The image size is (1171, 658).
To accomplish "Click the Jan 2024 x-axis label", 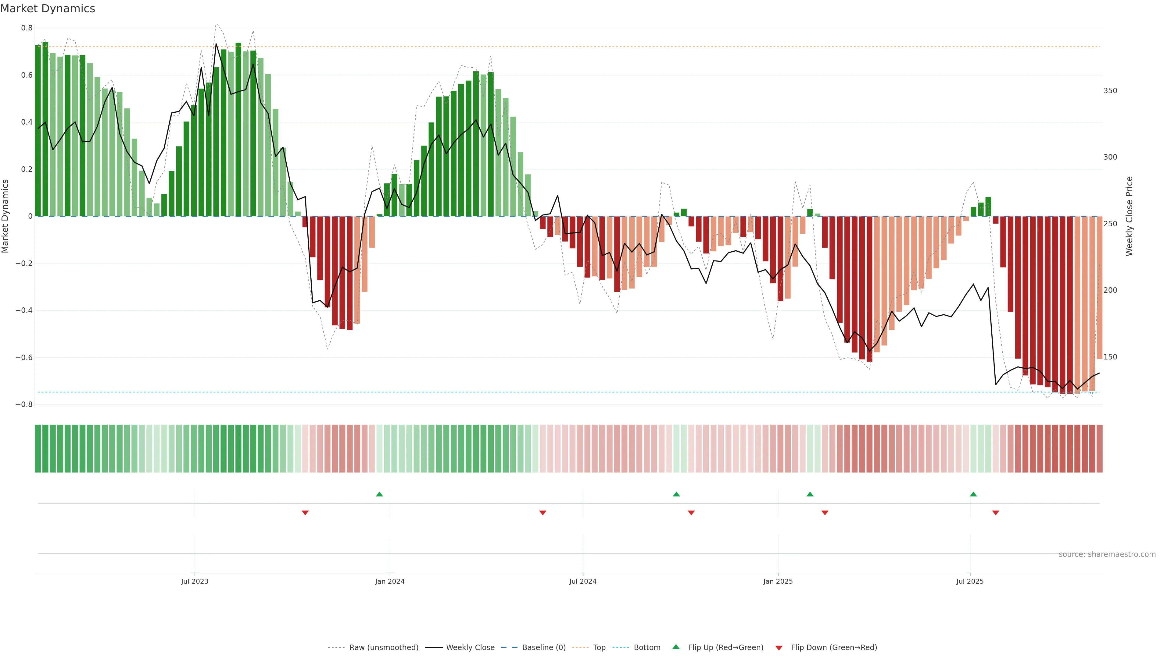I will pos(390,581).
